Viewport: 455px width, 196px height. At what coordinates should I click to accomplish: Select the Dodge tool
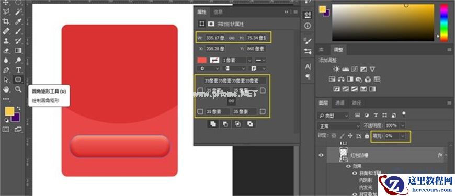pyautogui.click(x=18, y=60)
